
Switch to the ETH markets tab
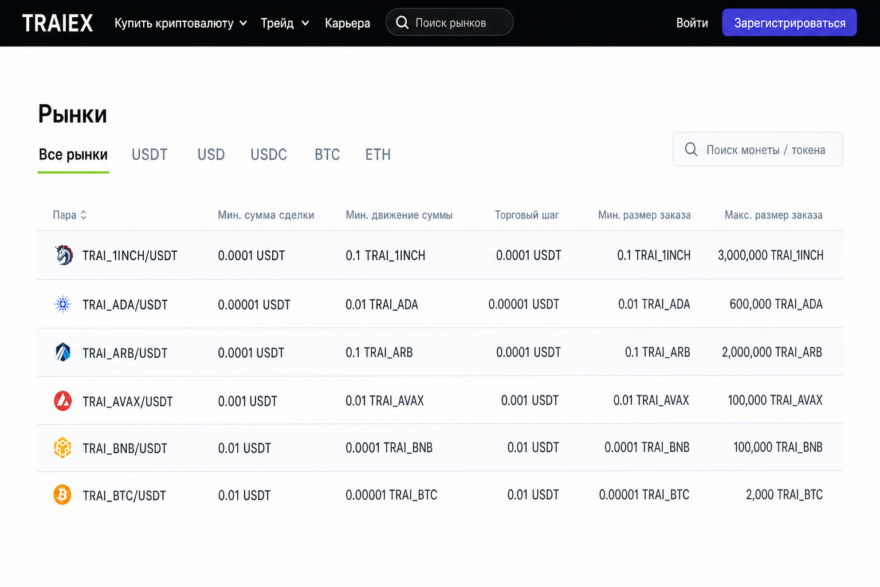pyautogui.click(x=378, y=155)
